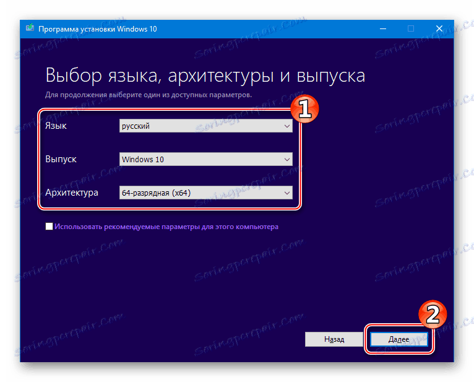Open the Выпуск edition dropdown

tap(206, 159)
